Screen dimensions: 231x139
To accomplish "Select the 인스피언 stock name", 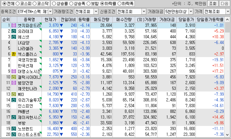I will [x=26, y=106].
